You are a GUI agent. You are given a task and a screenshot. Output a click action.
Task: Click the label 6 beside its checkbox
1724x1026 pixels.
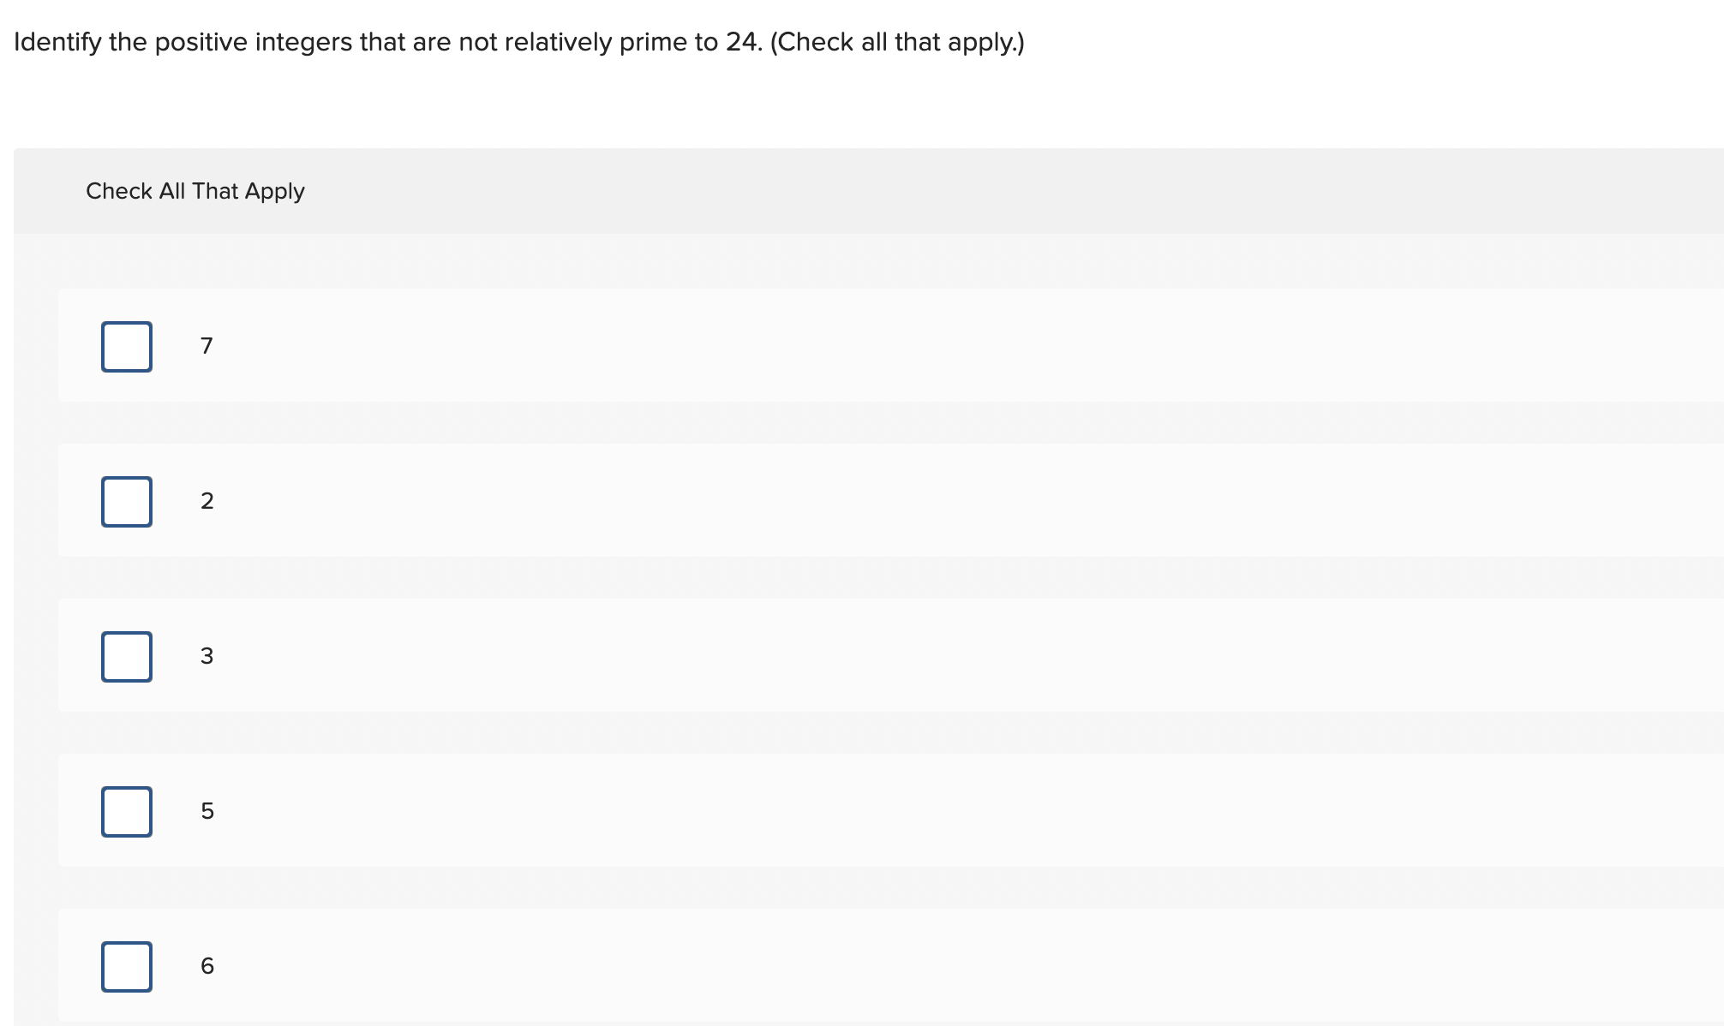pos(207,966)
